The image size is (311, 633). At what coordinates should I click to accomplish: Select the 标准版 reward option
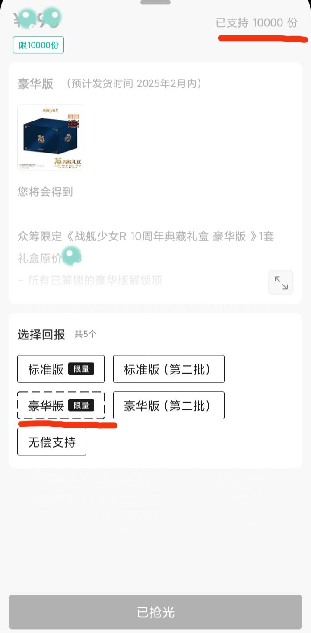coord(46,369)
